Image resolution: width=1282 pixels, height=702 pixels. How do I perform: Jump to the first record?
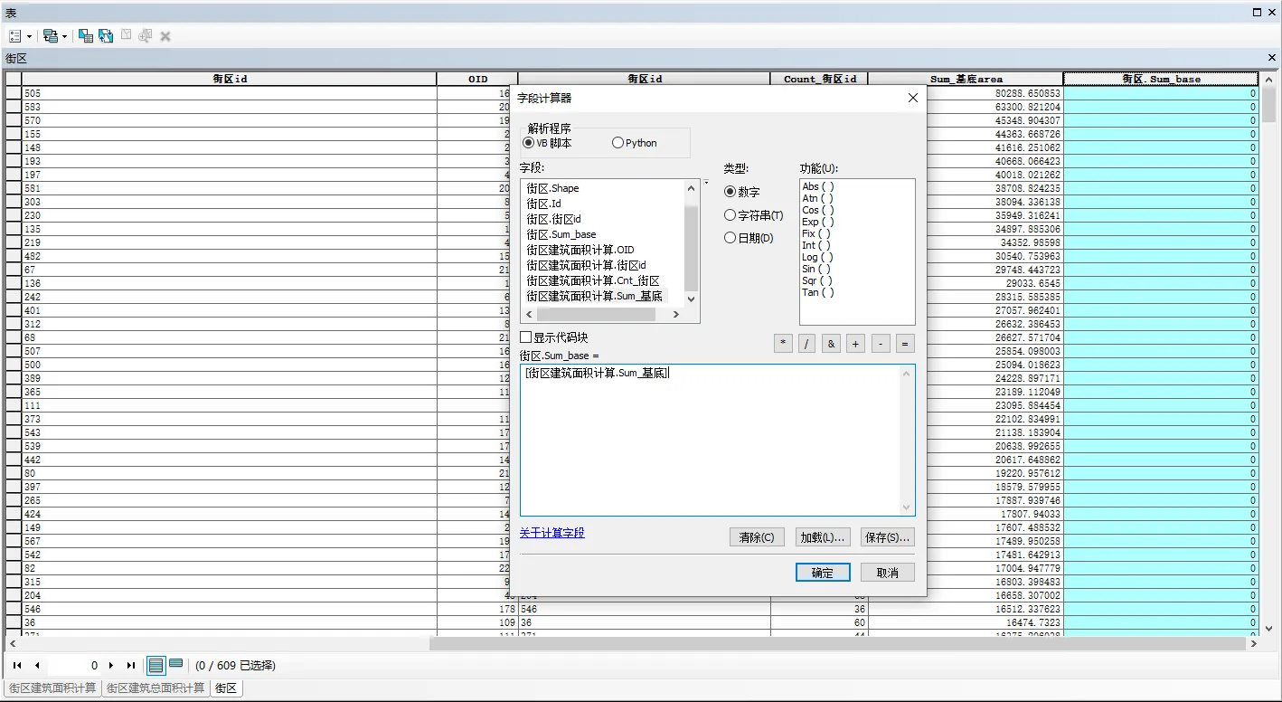pyautogui.click(x=17, y=665)
